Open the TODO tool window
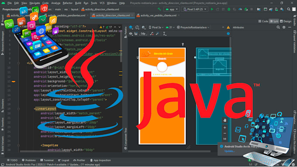Screen dimensions: 297x167 [x=12, y=160]
